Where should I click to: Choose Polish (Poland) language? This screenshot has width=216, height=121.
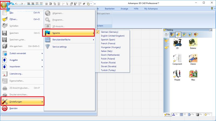113,59
